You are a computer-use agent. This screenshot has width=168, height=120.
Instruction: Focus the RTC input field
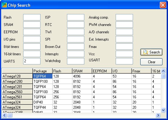[76, 24]
